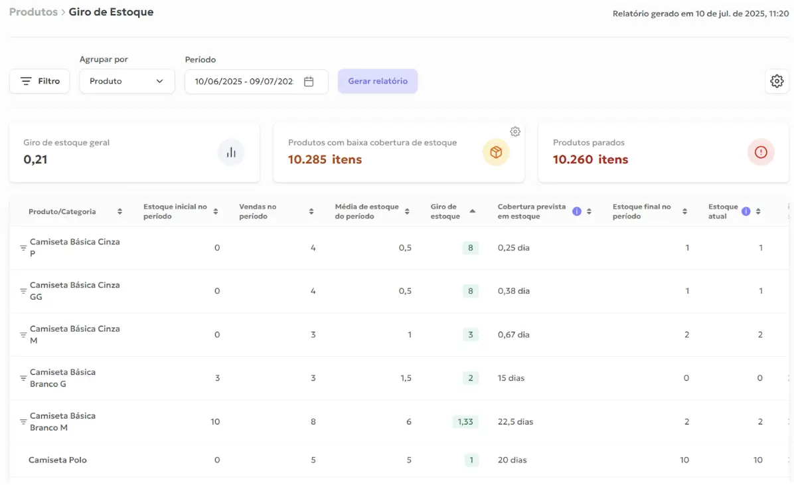The height and width of the screenshot is (485, 794).
Task: Go to Produtos breadcrumb
Action: coord(33,12)
